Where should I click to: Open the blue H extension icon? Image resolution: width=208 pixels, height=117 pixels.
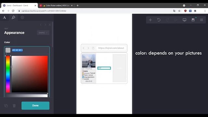click(x=190, y=11)
